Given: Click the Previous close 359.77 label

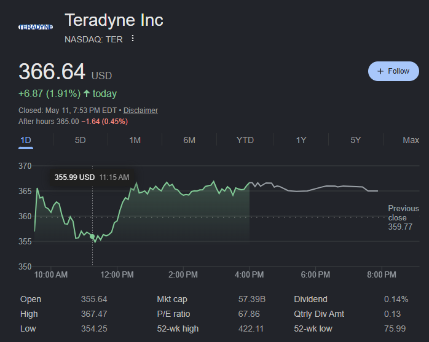Looking at the screenshot, I should pyautogui.click(x=403, y=217).
